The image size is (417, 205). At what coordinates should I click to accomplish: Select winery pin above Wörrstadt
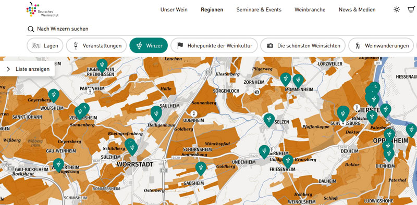click(132, 148)
